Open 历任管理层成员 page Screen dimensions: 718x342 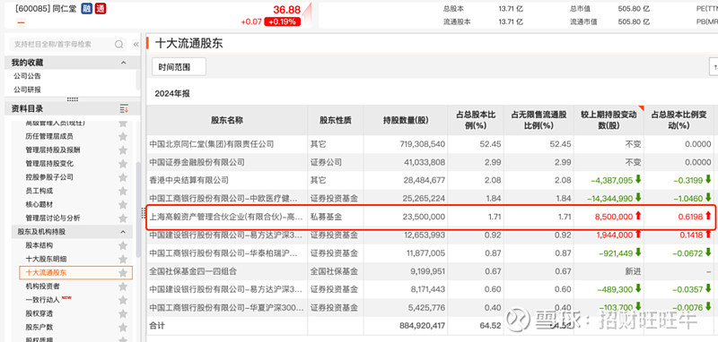coord(49,136)
